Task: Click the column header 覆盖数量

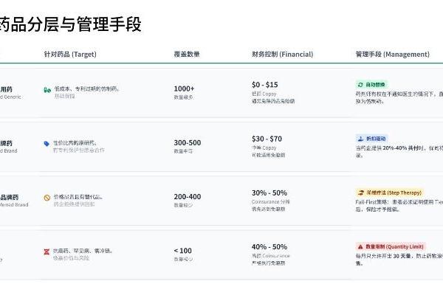Action: coord(187,54)
